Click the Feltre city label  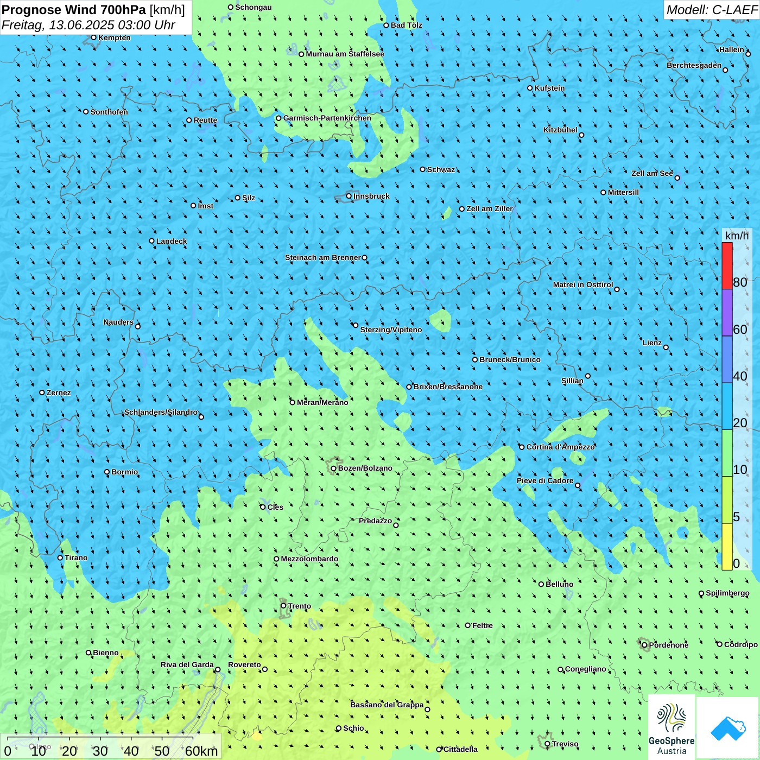[x=483, y=625]
